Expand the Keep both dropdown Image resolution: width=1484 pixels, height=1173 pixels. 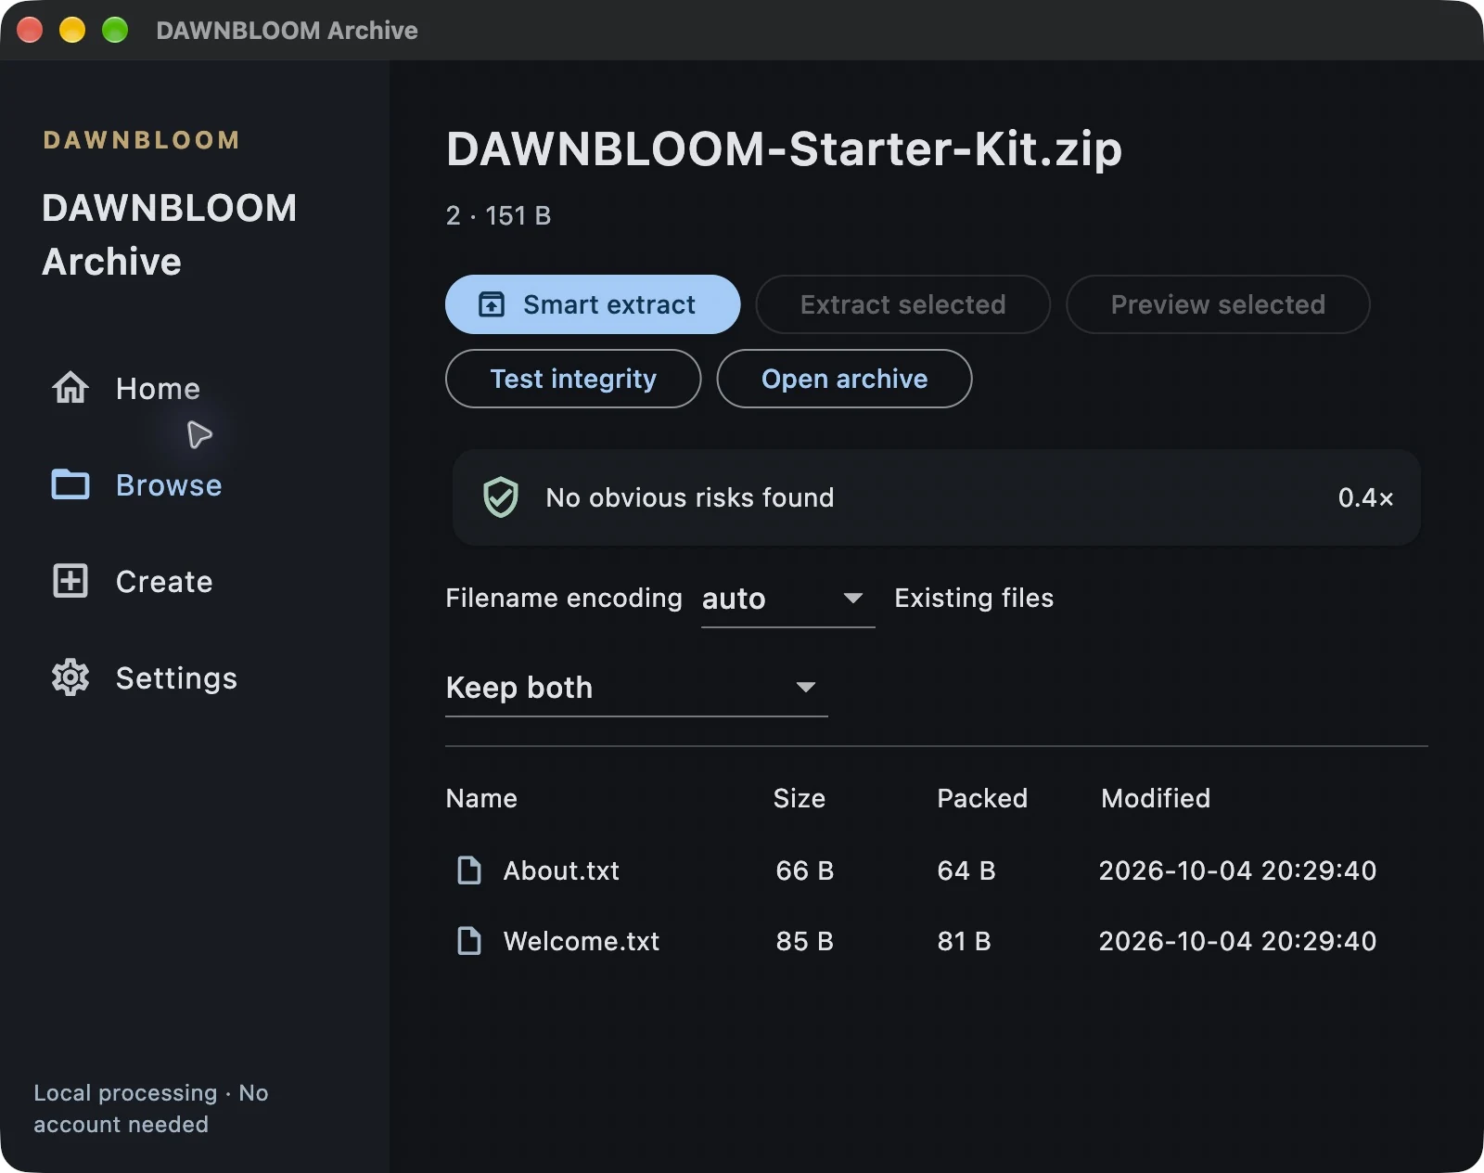pos(636,688)
